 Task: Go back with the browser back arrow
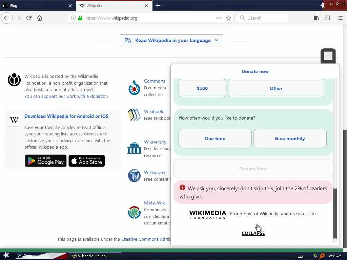[x=7, y=18]
